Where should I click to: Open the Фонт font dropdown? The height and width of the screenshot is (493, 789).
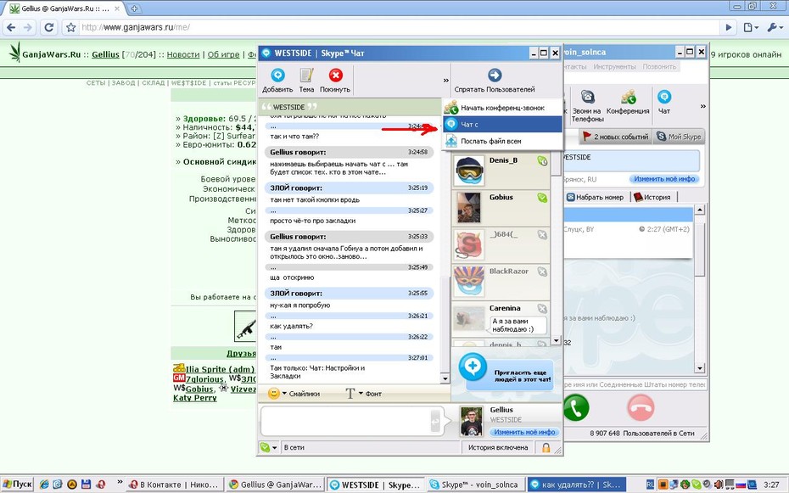coord(363,394)
